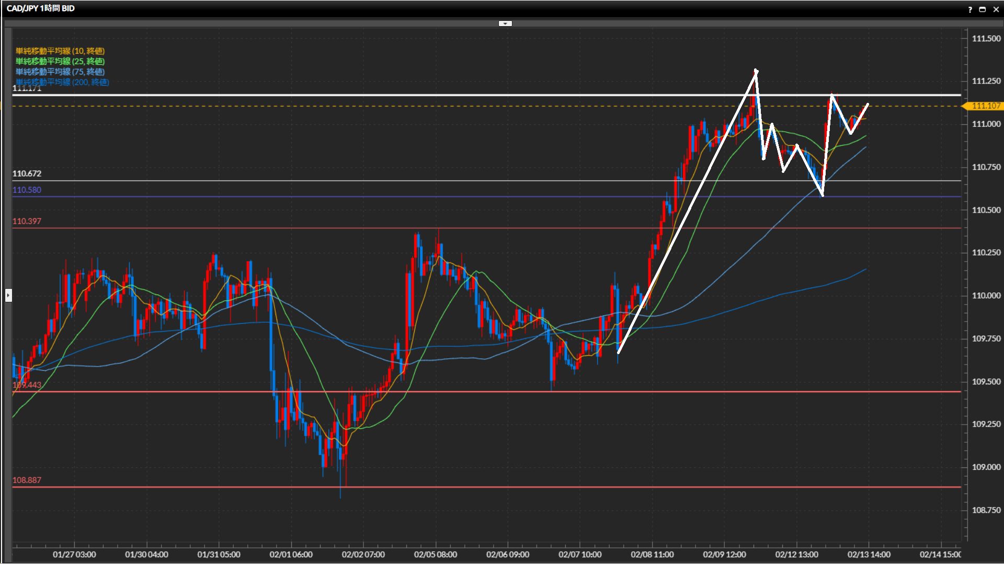The height and width of the screenshot is (564, 1004).
Task: Click the red 109.443 support line label
Action: [x=27, y=385]
